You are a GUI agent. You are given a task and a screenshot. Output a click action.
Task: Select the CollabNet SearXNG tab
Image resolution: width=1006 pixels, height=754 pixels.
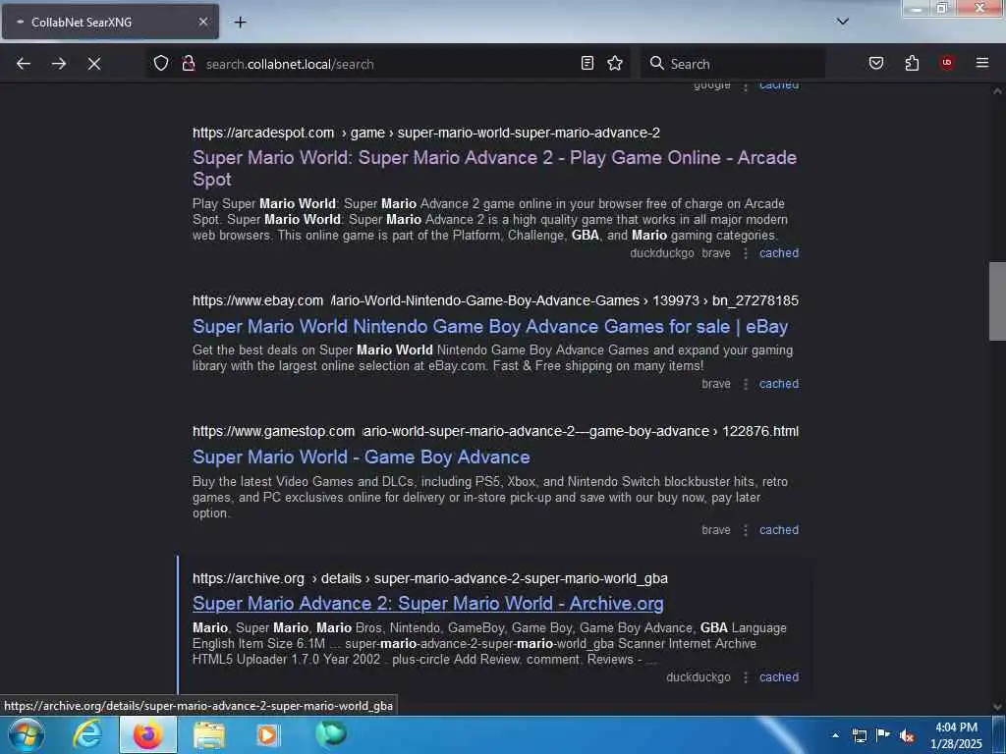(110, 22)
